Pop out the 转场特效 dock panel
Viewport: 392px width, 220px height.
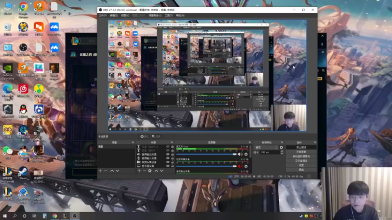pos(282,142)
